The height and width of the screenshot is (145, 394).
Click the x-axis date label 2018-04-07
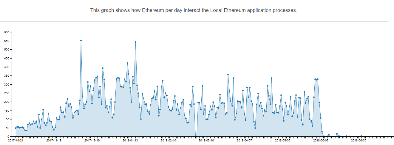[x=245, y=141]
